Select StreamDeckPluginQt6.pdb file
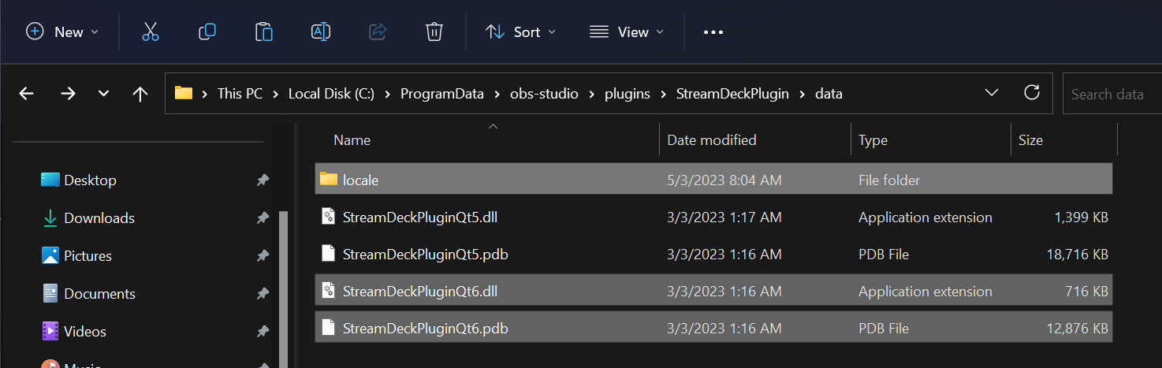 (x=713, y=328)
